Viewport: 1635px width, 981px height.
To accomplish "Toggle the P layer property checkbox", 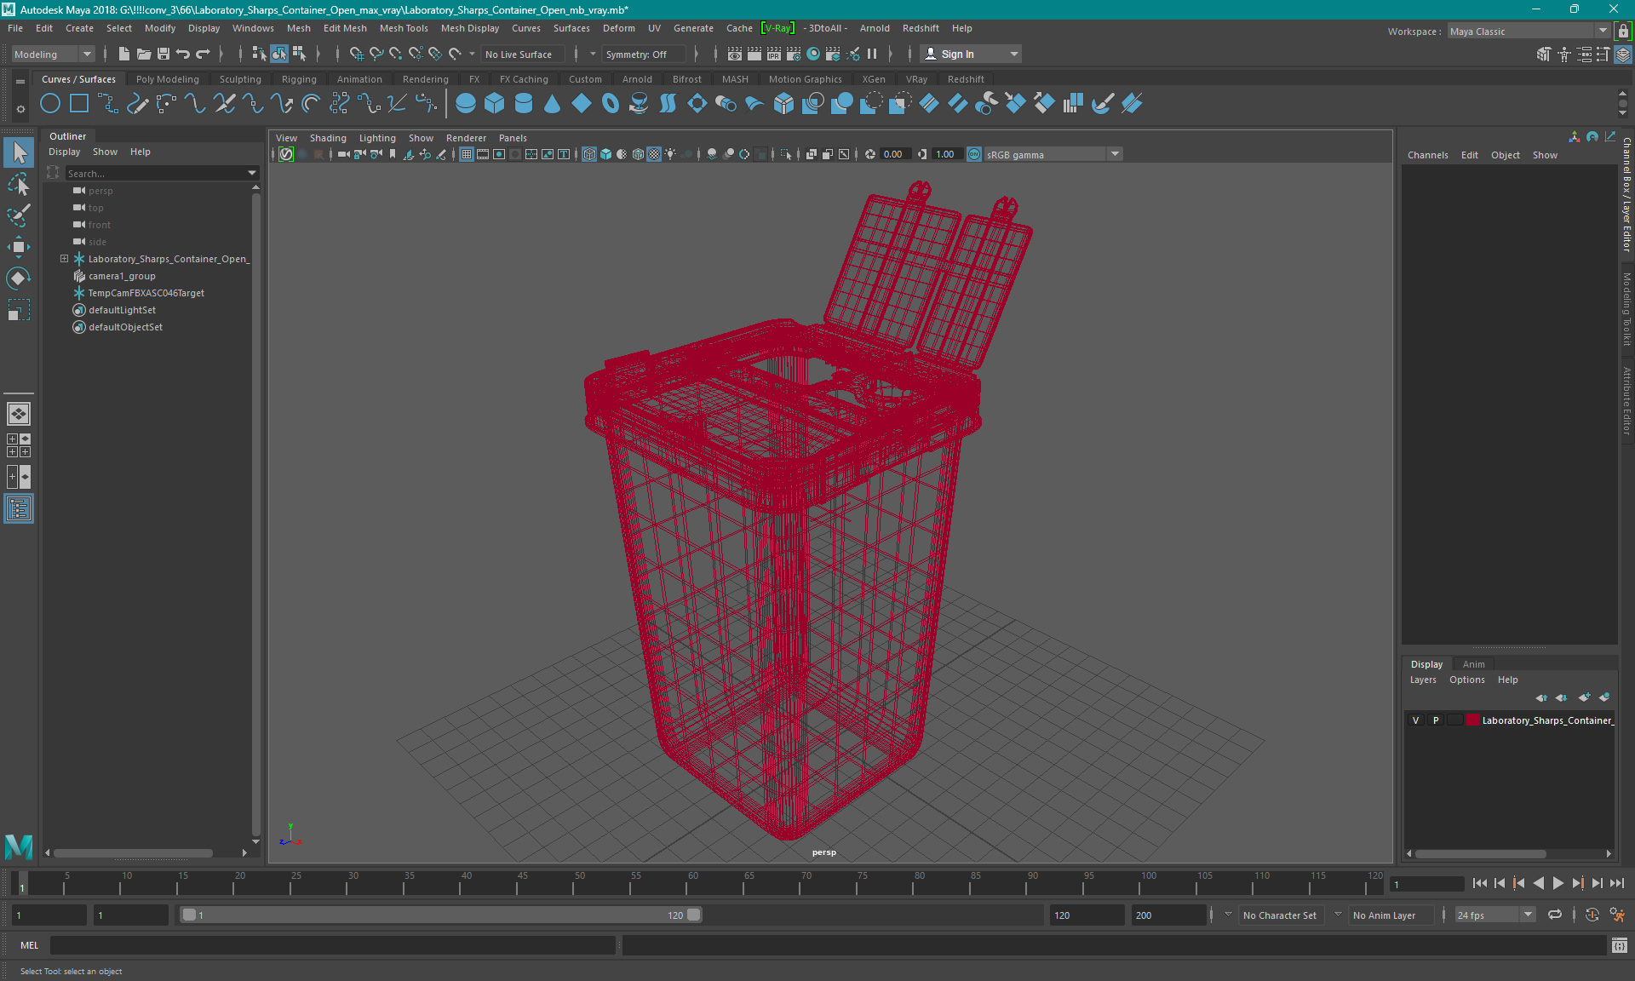I will [x=1435, y=720].
